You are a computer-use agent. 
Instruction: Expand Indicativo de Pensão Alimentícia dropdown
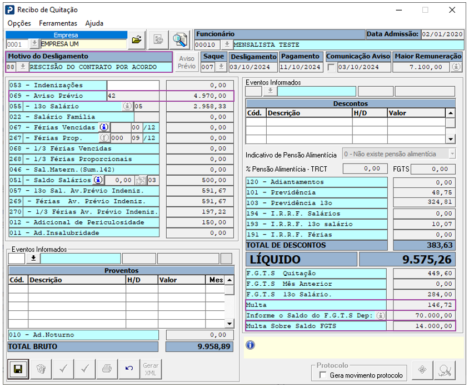coord(452,154)
